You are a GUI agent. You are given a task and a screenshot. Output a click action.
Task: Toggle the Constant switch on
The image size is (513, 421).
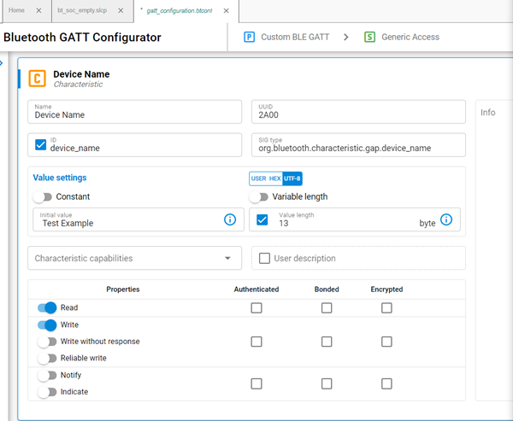[43, 196]
